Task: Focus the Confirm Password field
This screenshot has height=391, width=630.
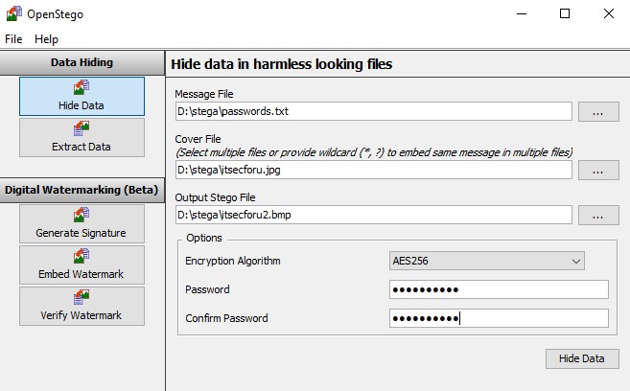Action: pos(499,318)
